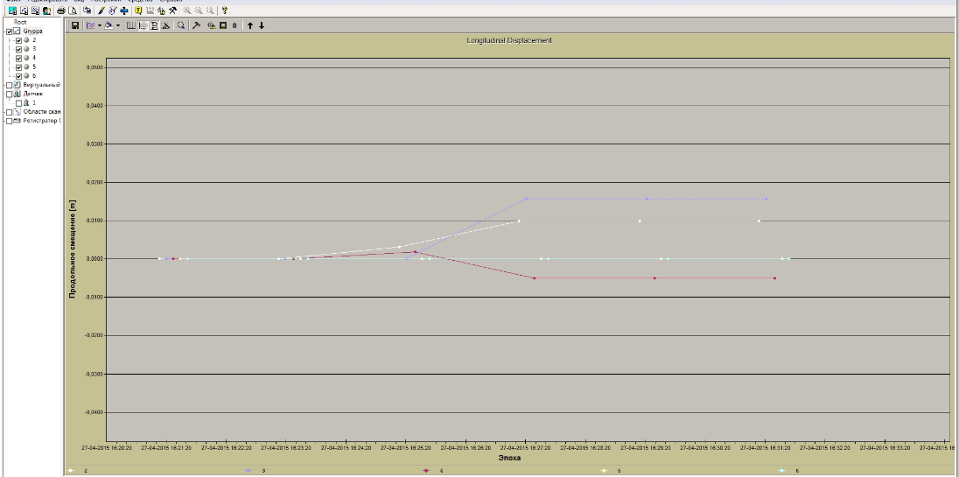This screenshot has width=959, height=477.
Task: Check the Области скан checkbox
Action: [x=9, y=112]
